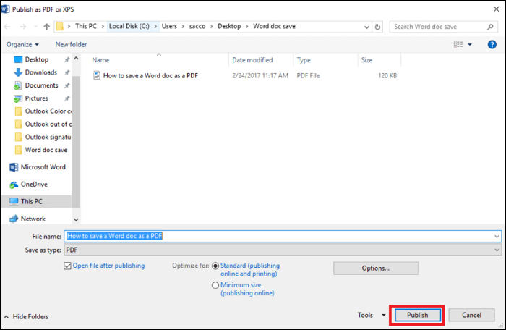Image resolution: width=506 pixels, height=330 pixels.
Task: Select Standard optimization radio button
Action: pos(215,266)
